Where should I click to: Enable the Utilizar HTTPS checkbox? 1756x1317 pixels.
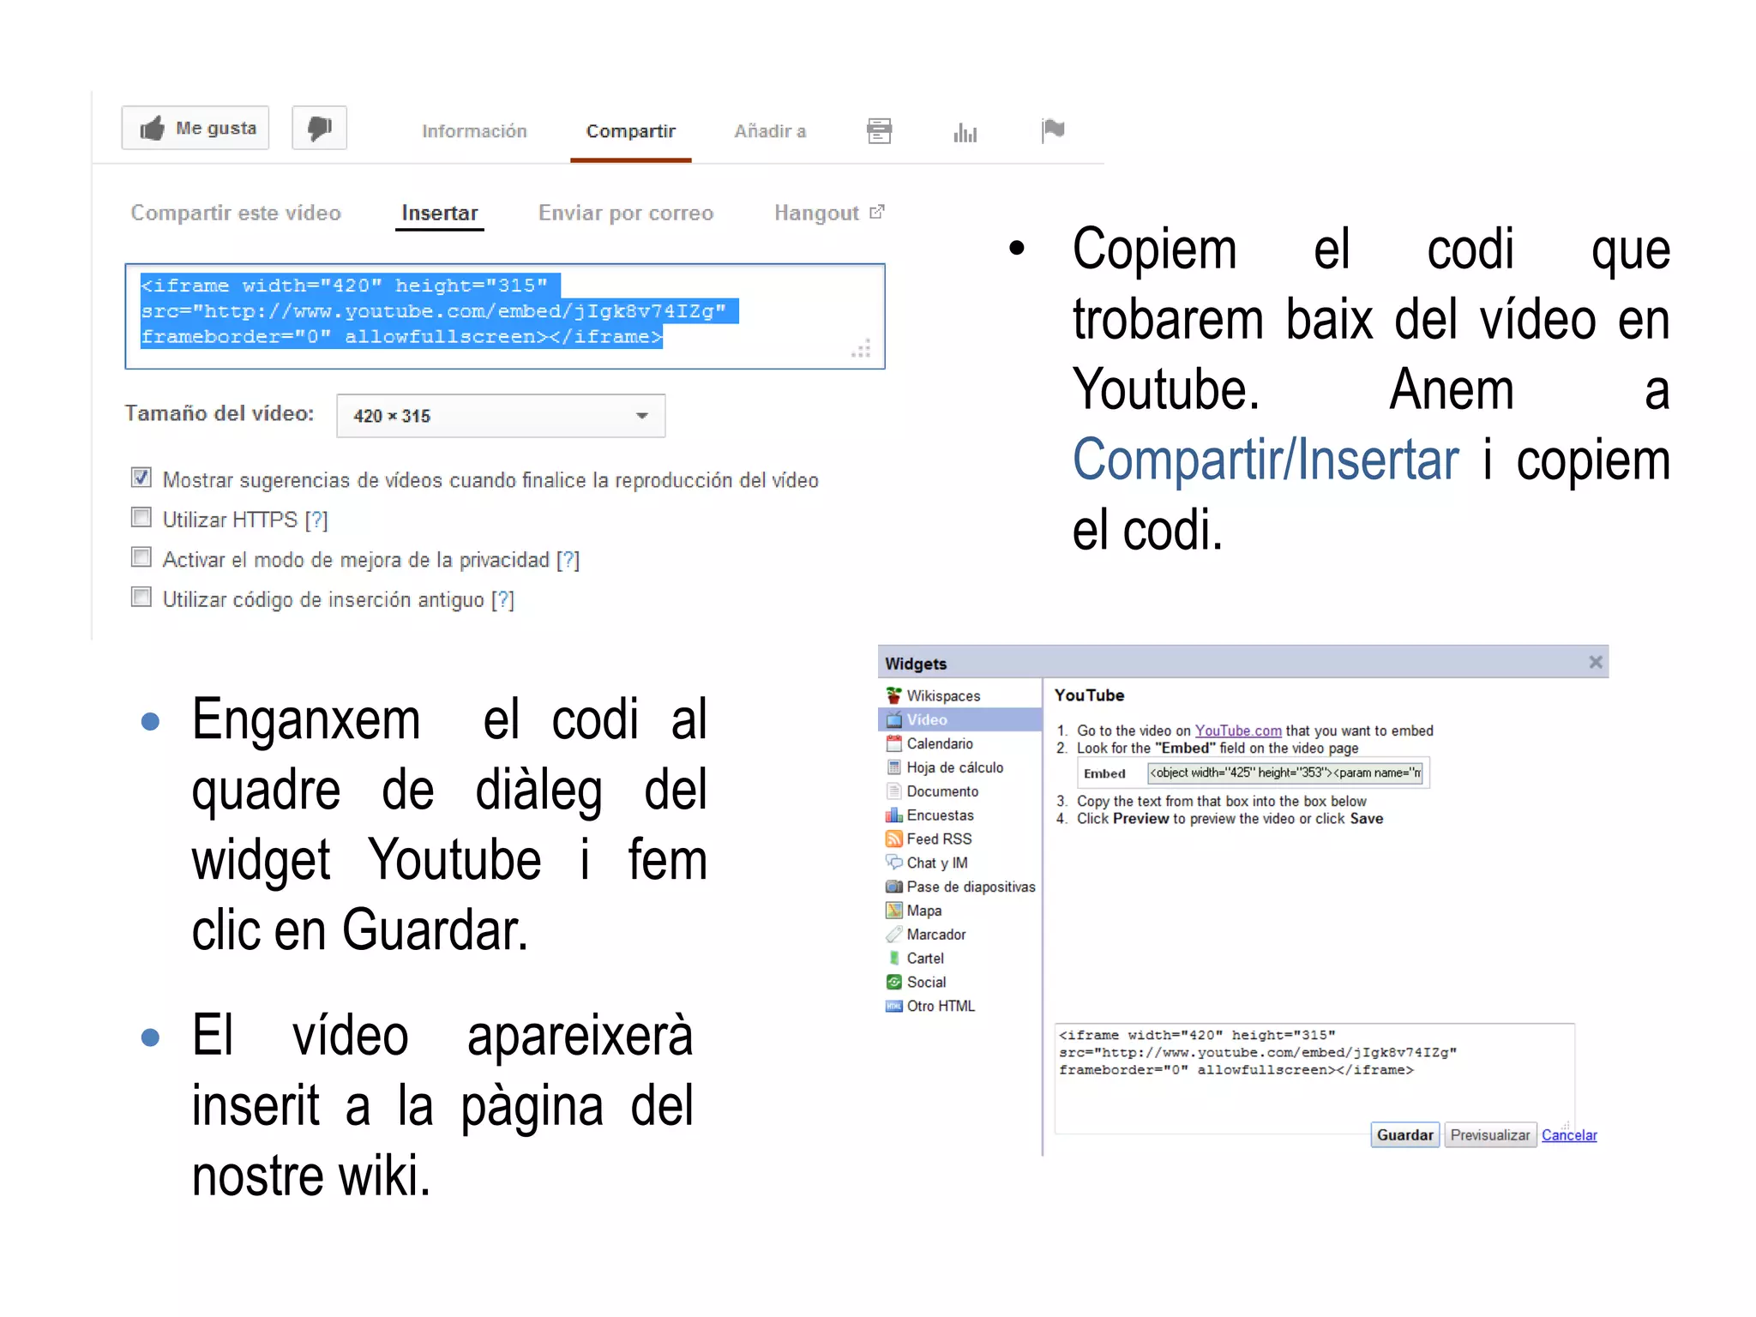tap(141, 517)
